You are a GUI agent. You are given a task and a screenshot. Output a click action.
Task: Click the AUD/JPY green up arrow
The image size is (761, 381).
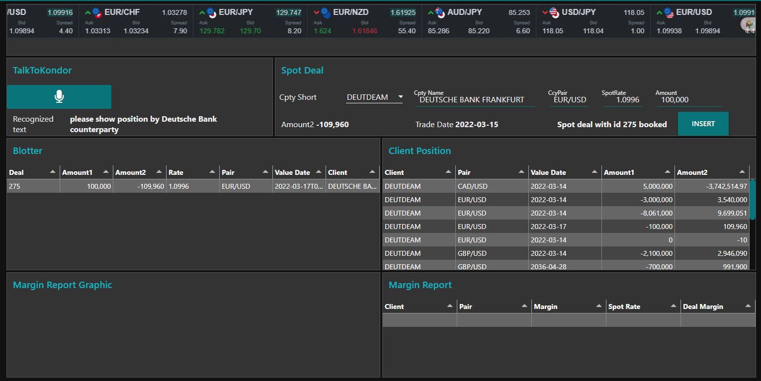click(431, 12)
